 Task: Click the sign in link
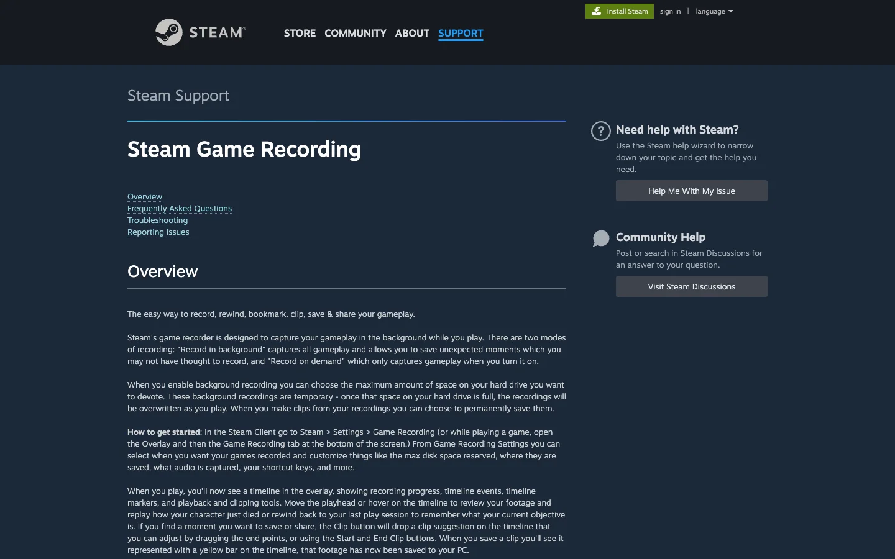tap(670, 11)
